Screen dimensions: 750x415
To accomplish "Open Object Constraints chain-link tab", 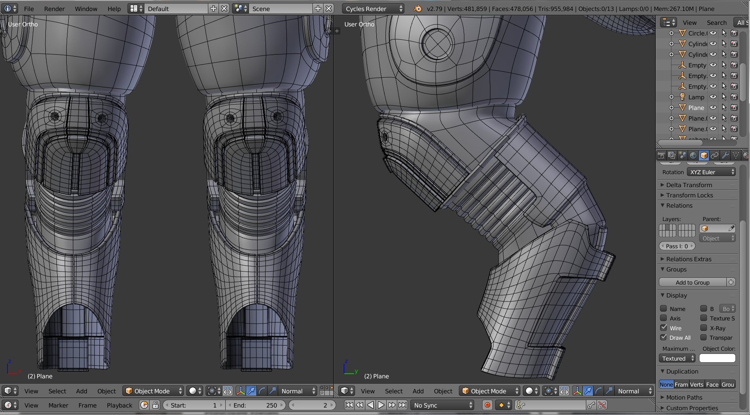I will click(714, 156).
